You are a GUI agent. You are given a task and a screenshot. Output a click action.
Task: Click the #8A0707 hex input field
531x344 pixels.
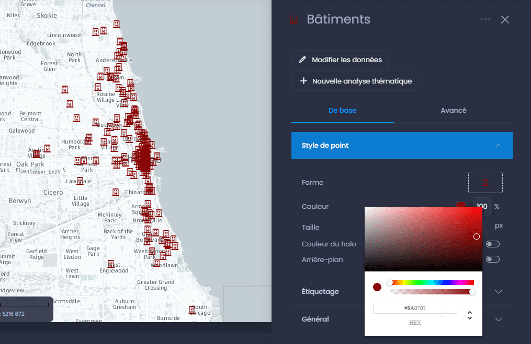pos(415,308)
